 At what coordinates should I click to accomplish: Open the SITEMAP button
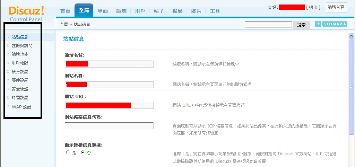pyautogui.click(x=335, y=24)
